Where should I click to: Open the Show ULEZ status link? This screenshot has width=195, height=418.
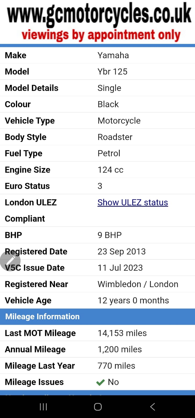tap(133, 202)
